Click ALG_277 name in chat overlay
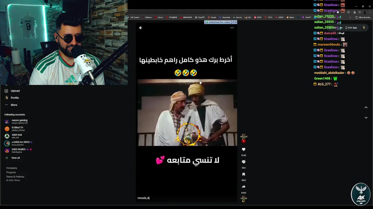373x209 pixels. coord(324,84)
